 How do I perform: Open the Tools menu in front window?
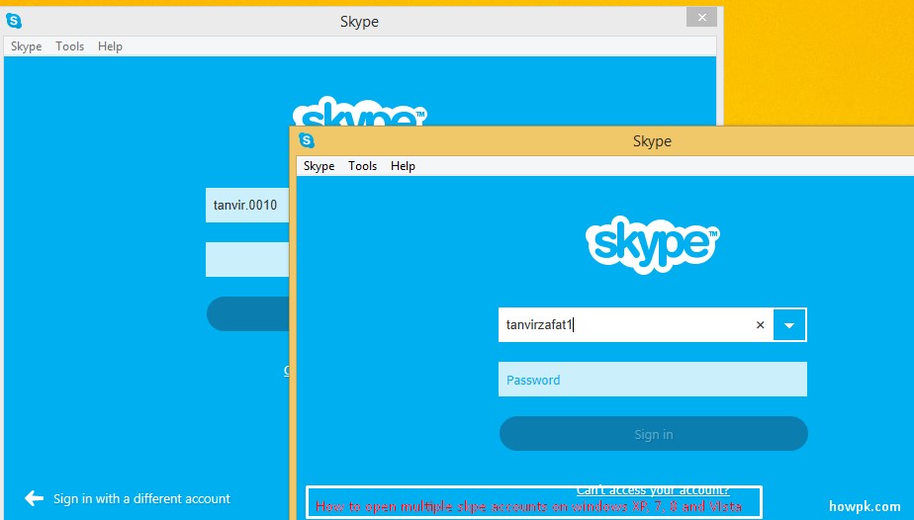[x=363, y=166]
